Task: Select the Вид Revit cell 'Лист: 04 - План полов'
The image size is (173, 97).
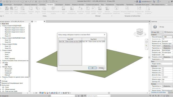Action: pyautogui.click(x=94, y=41)
